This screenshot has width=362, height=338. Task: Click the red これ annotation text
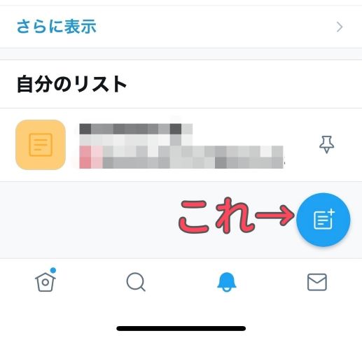(x=216, y=216)
